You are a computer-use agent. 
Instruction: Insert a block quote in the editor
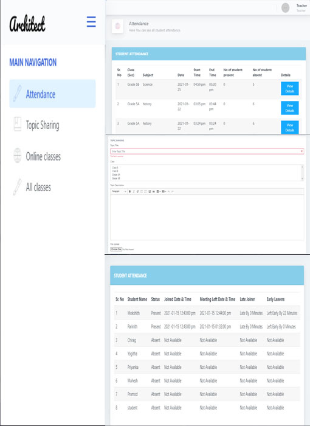(x=154, y=191)
